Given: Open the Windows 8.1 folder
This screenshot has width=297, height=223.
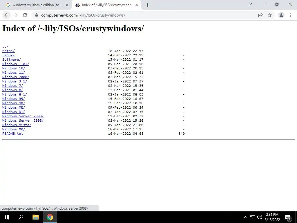Looking at the screenshot, I should coord(15,94).
